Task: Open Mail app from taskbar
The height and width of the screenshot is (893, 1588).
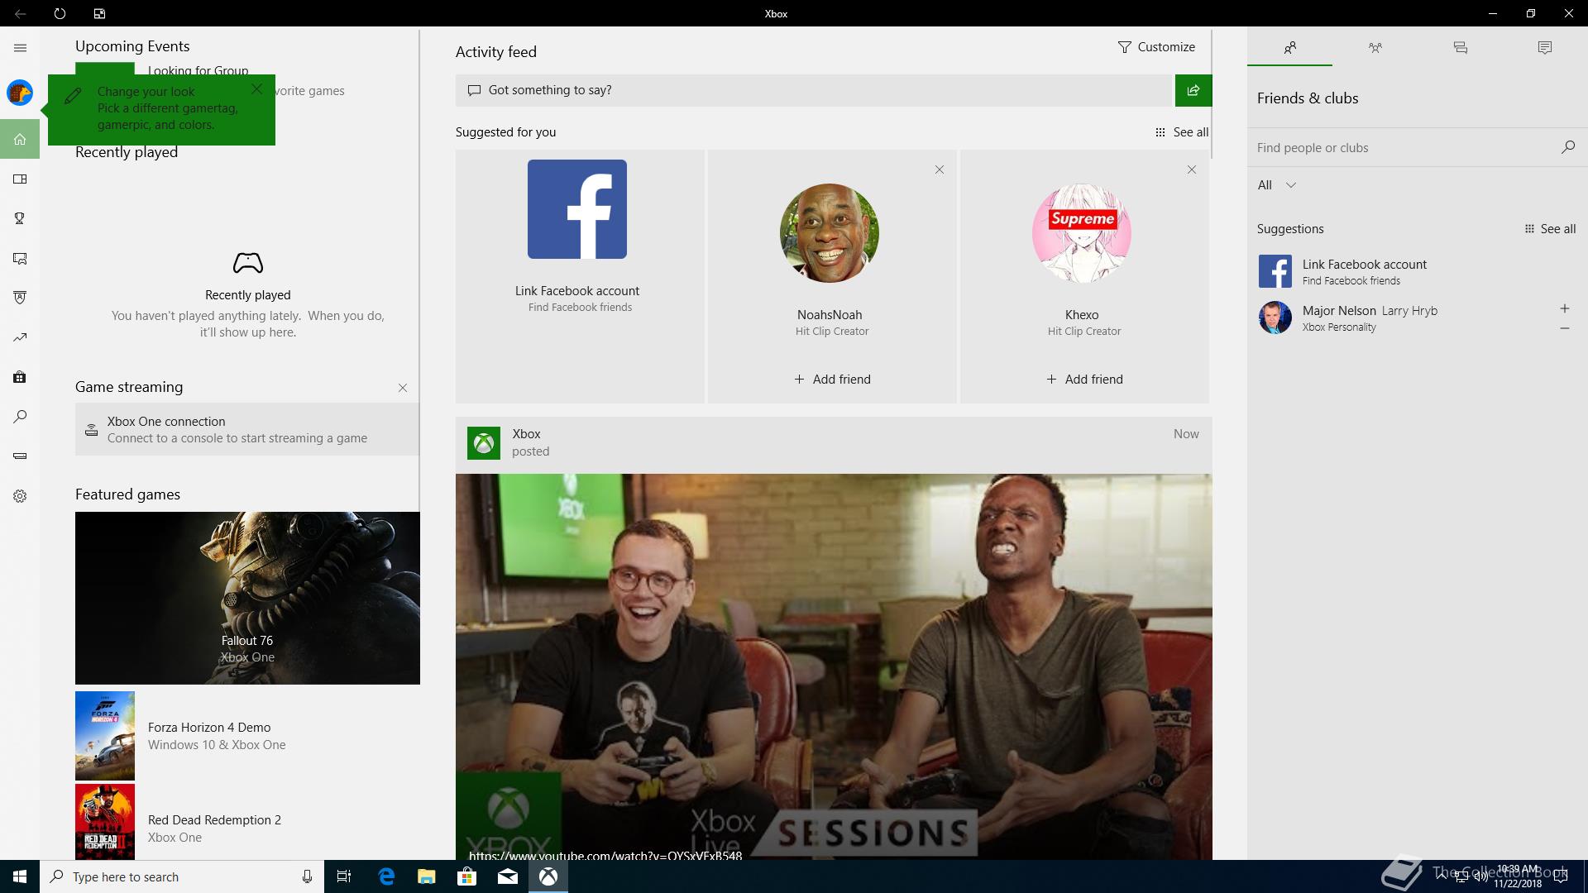Action: (x=508, y=876)
